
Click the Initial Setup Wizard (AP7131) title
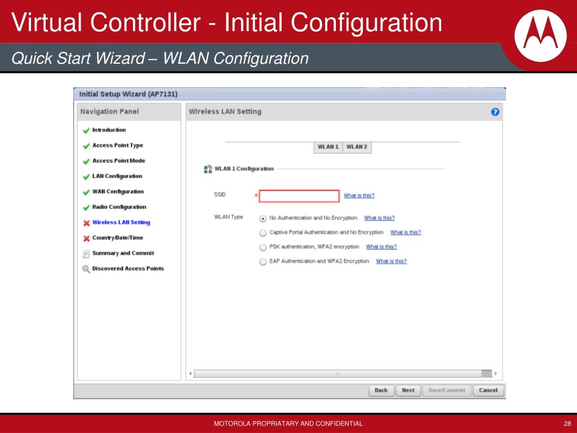click(128, 94)
